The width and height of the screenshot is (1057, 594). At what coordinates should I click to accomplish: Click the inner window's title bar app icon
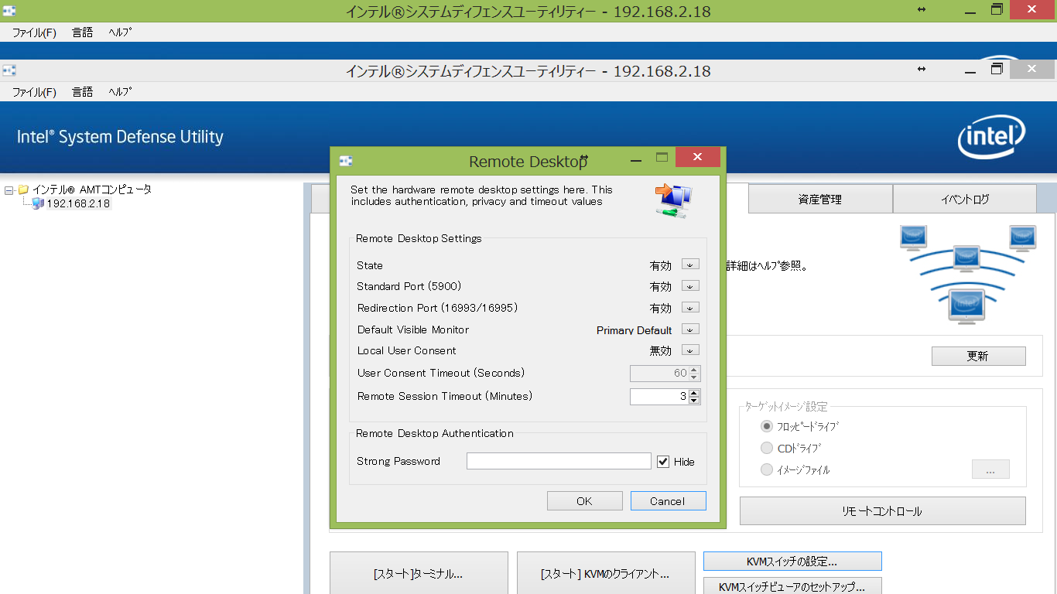(9, 70)
